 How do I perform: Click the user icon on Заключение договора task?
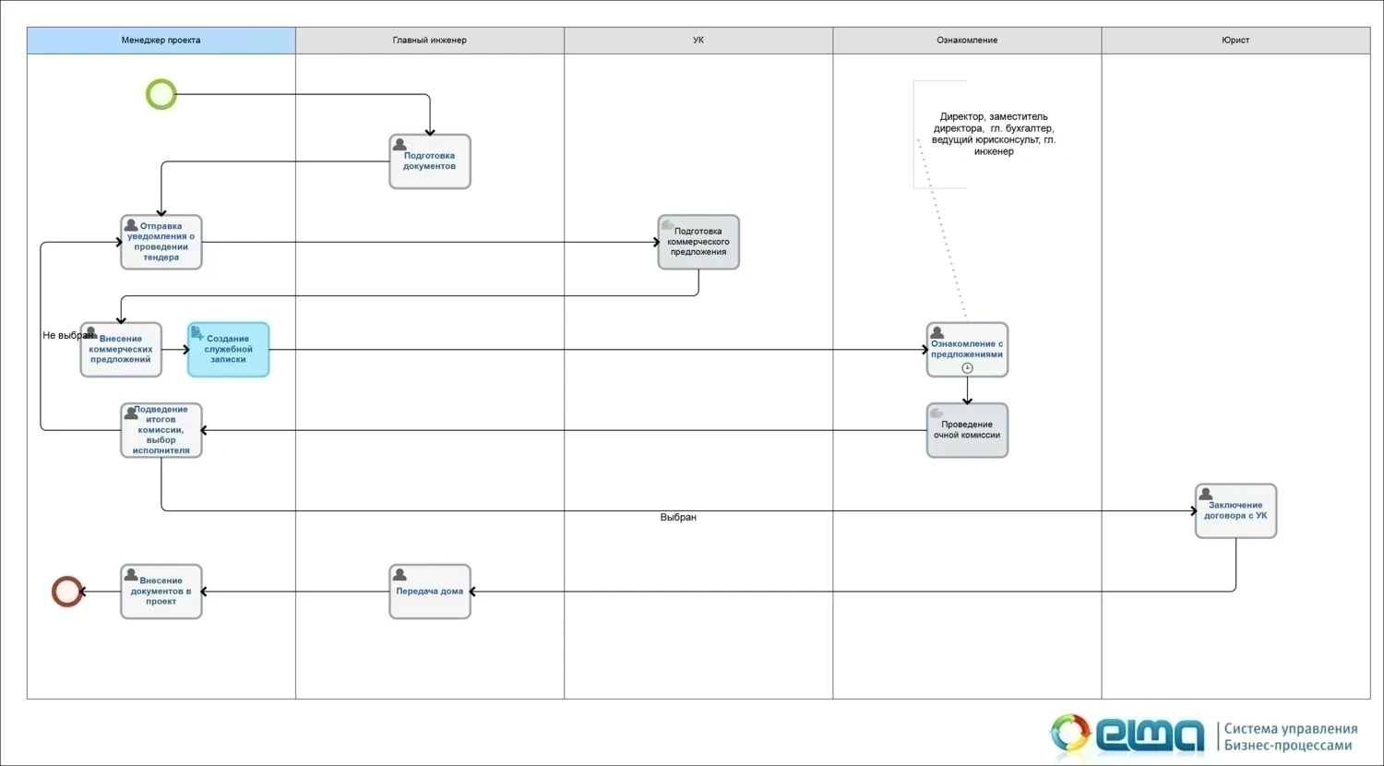point(1205,495)
